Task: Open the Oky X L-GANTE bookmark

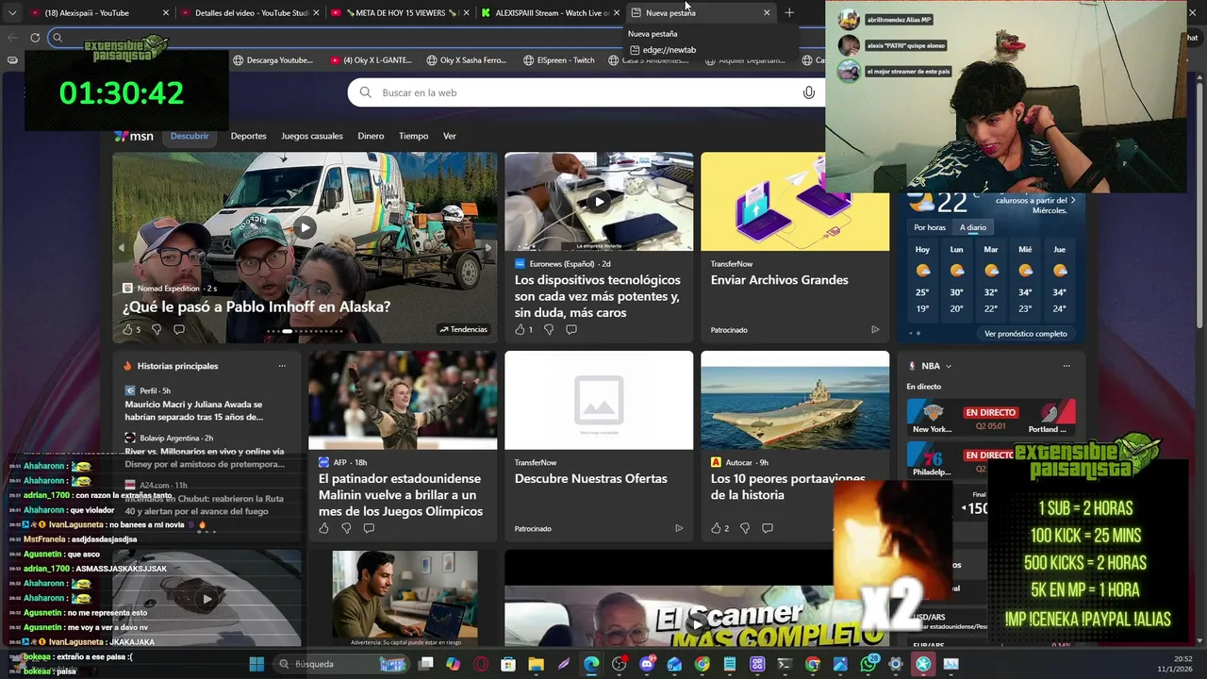Action: point(371,60)
